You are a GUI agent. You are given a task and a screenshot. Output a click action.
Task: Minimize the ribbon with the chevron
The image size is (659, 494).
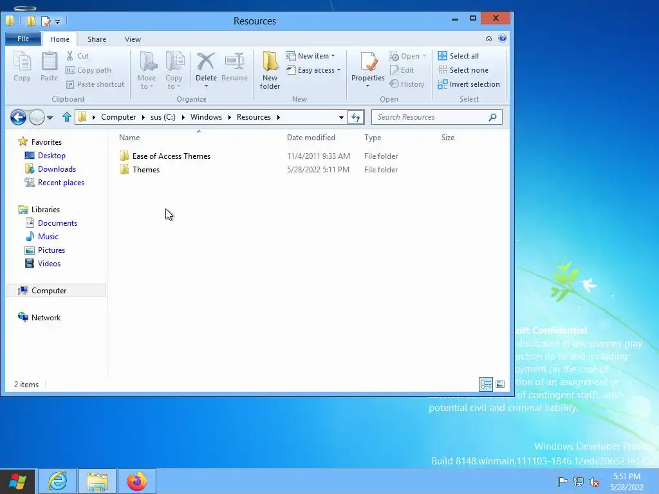coord(488,39)
